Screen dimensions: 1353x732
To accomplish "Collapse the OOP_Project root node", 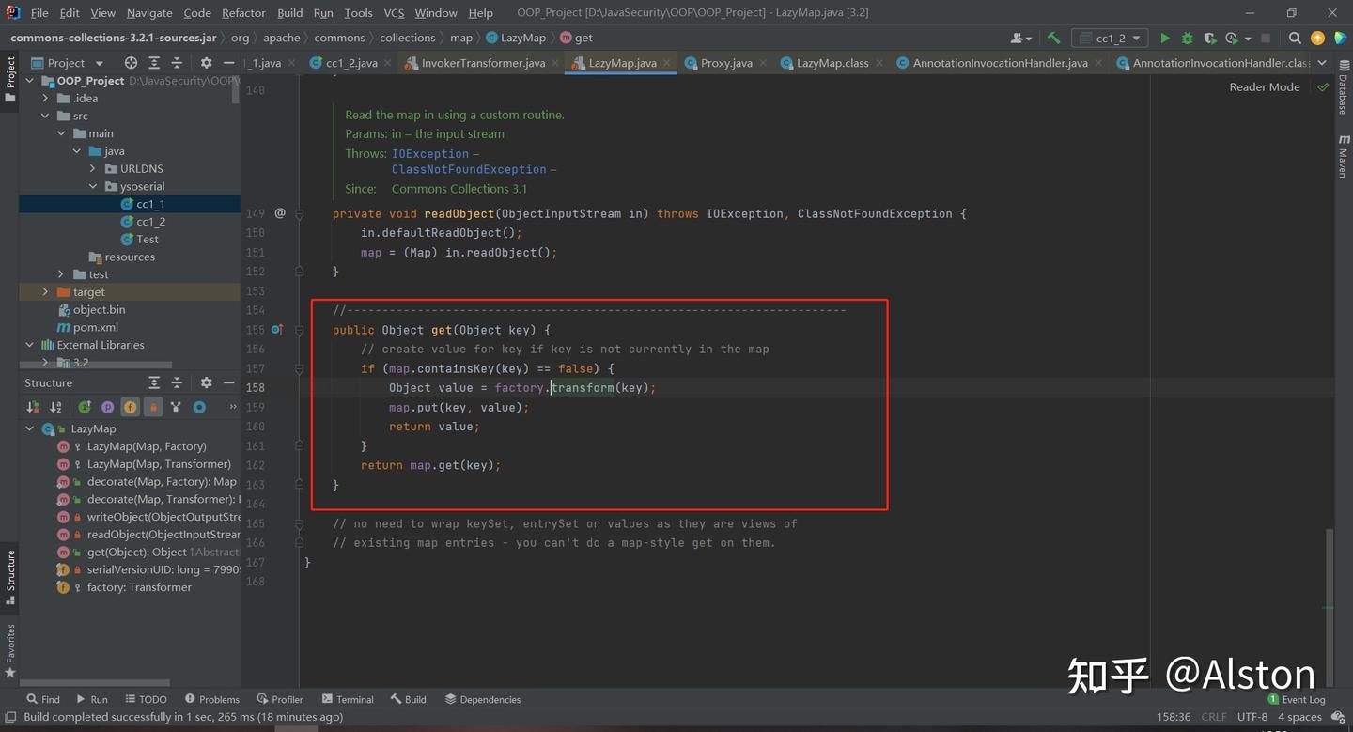I will click(x=30, y=81).
